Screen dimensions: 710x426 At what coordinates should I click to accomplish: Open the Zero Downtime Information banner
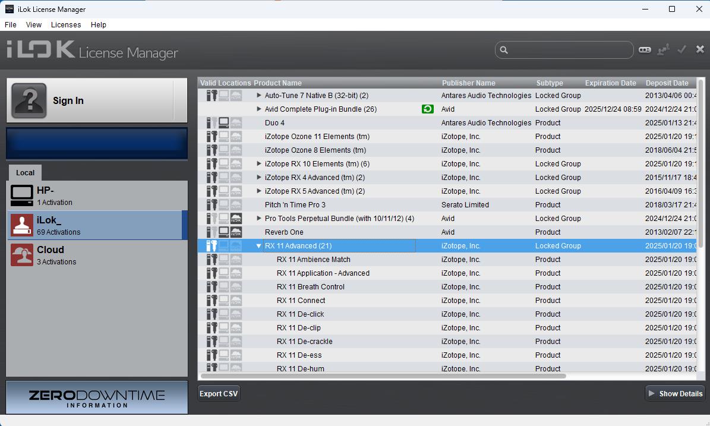pyautogui.click(x=97, y=397)
